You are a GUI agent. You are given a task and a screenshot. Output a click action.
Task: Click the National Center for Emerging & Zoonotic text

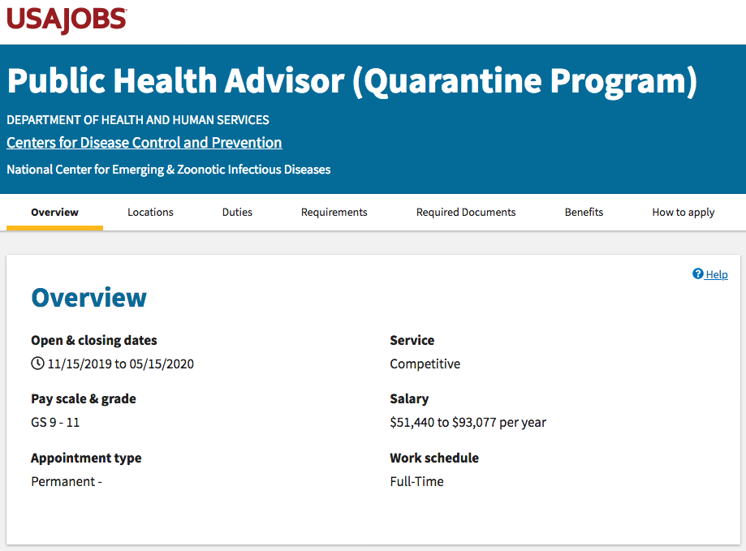pyautogui.click(x=168, y=170)
